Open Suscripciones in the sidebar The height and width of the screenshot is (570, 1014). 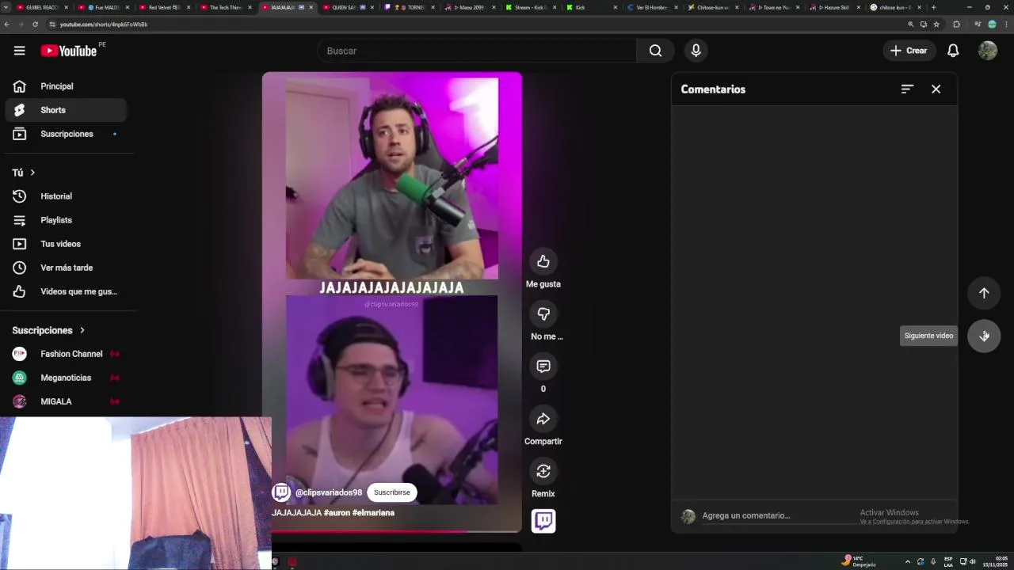click(x=66, y=134)
